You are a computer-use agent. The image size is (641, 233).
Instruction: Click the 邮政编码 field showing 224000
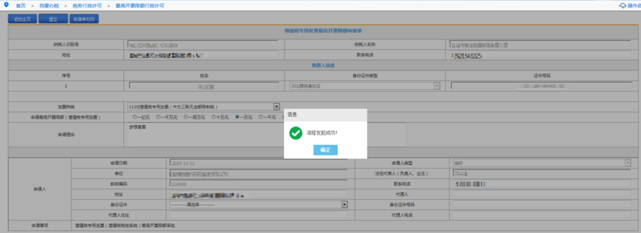click(x=258, y=184)
